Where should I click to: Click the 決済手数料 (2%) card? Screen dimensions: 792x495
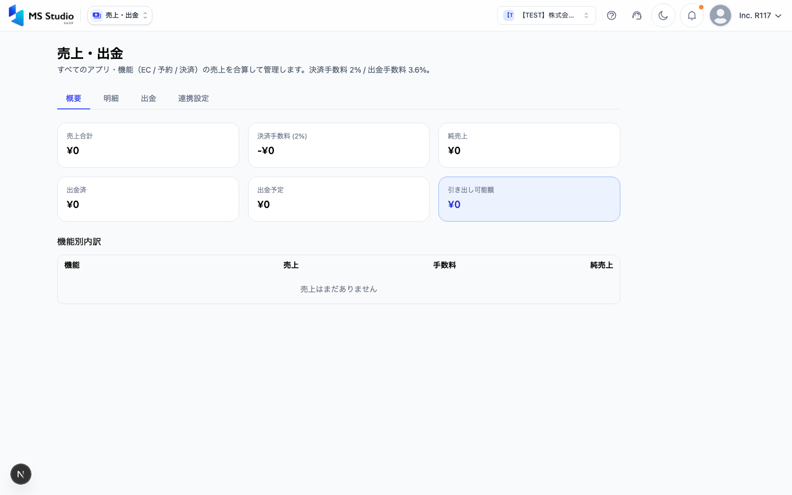tap(339, 145)
